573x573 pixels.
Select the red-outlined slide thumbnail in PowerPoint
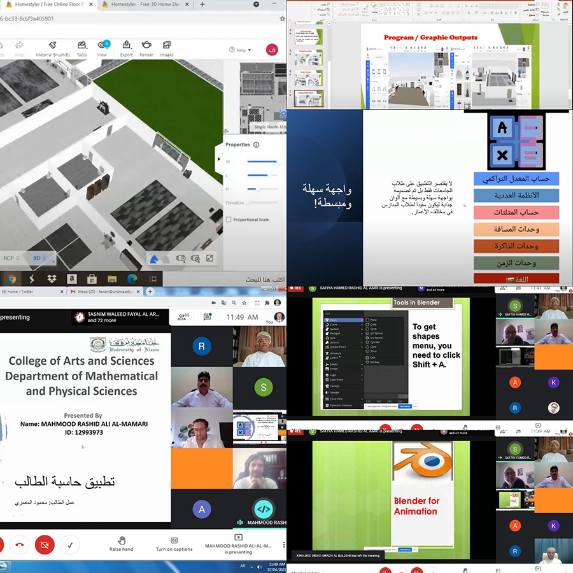point(309,98)
